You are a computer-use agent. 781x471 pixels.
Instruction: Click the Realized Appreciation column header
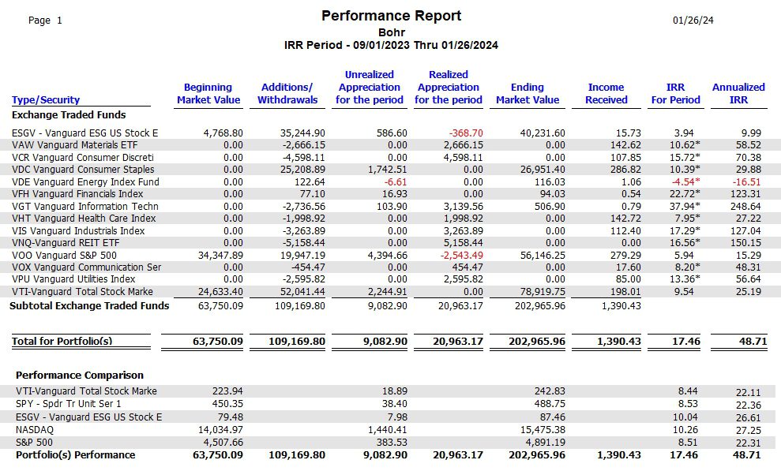tap(449, 87)
